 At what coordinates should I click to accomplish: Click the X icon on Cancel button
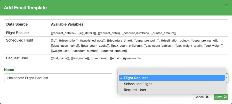[207, 97]
